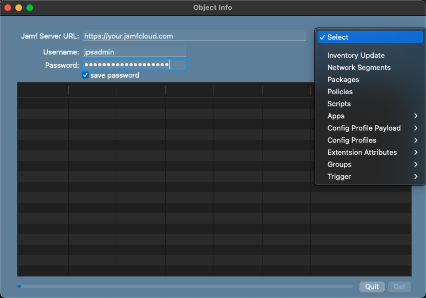Choose Inventory Update from the menu
Viewport: 426px width, 298px height.
(x=370, y=56)
